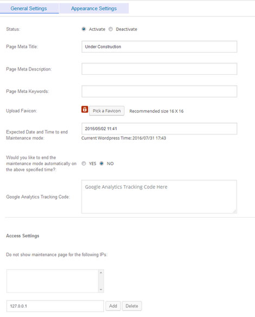Click the Add IP button
This screenshot has width=255, height=317.
pos(113,306)
